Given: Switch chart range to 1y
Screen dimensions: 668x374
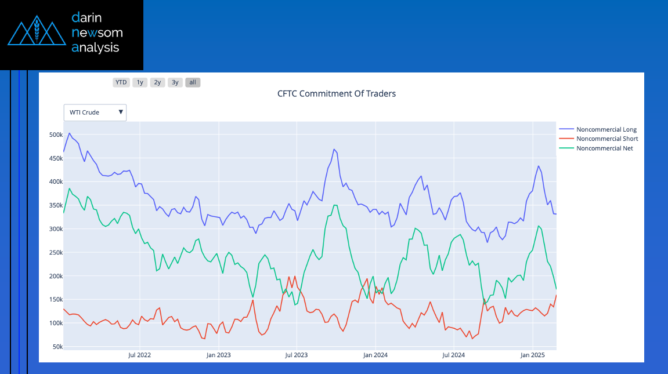Looking at the screenshot, I should (140, 82).
